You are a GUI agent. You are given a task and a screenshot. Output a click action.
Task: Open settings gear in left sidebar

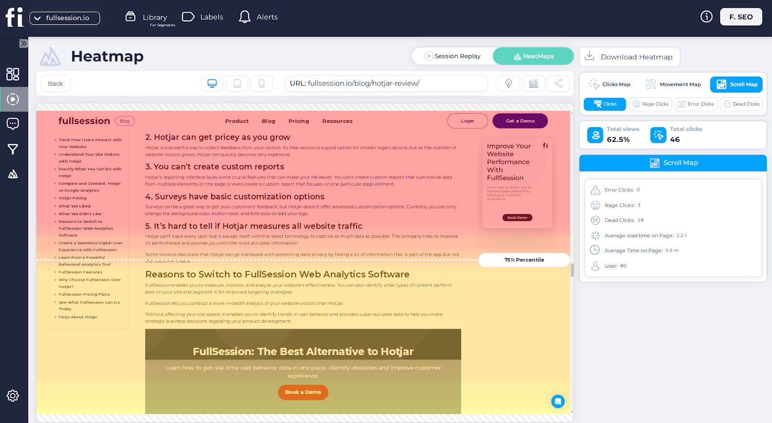pos(13,396)
